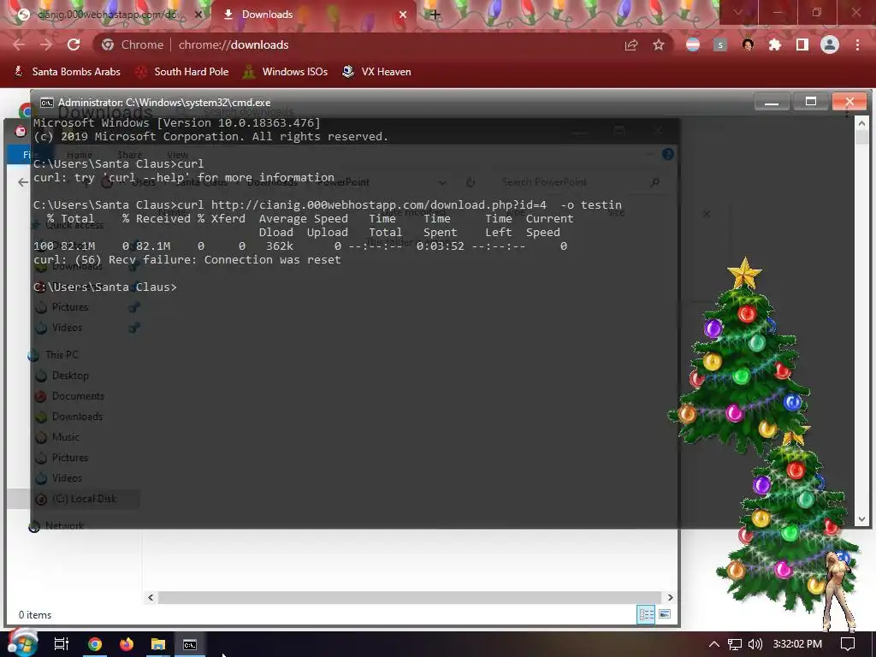Select Documents under This PC

coord(78,396)
